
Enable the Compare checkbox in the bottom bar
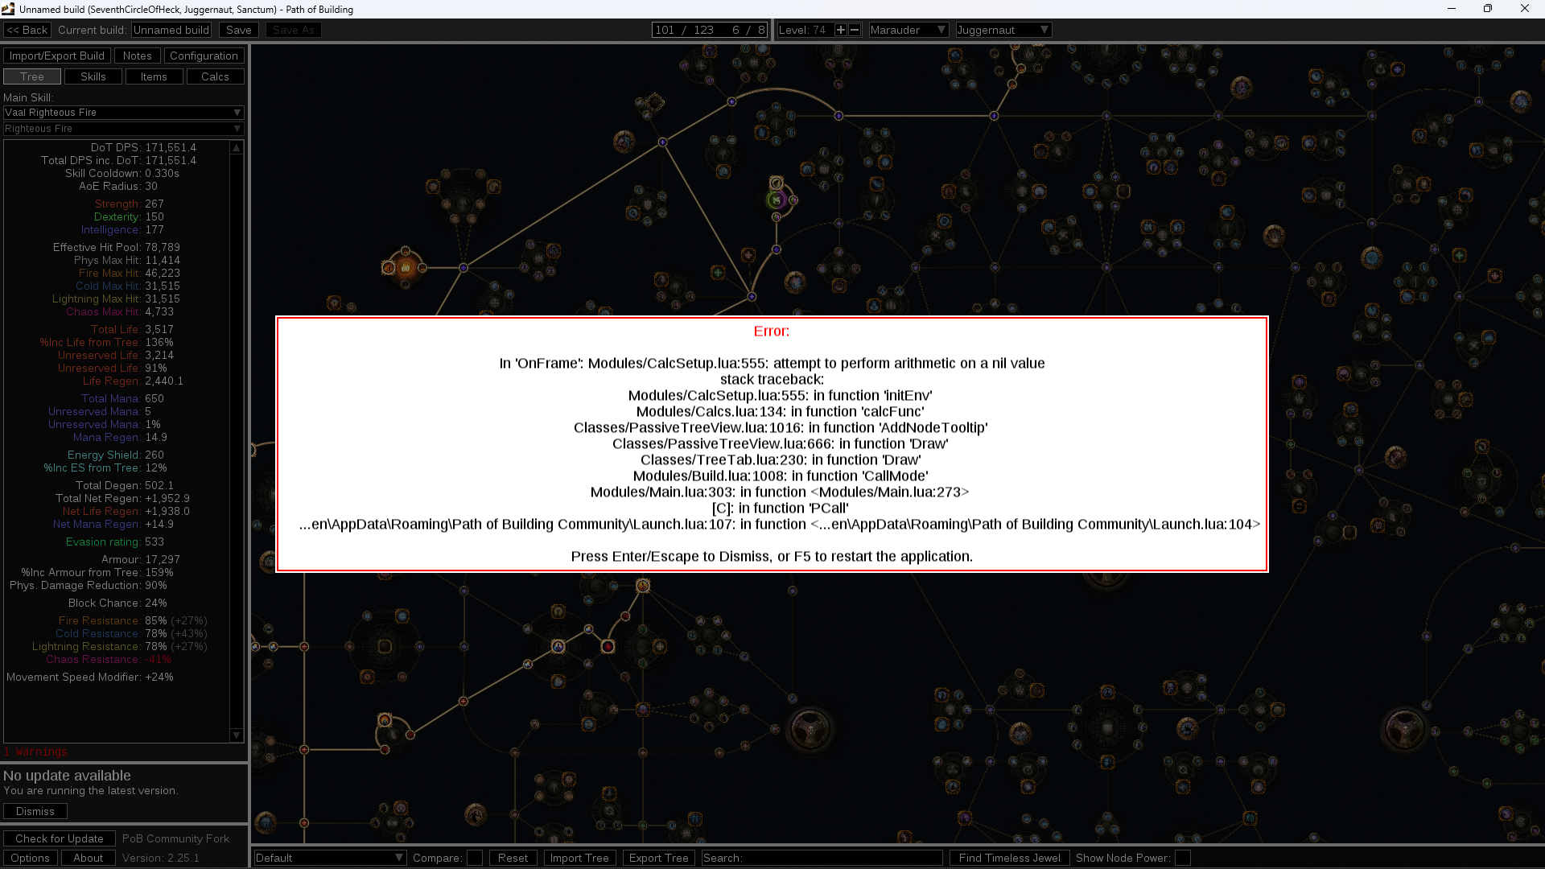474,858
